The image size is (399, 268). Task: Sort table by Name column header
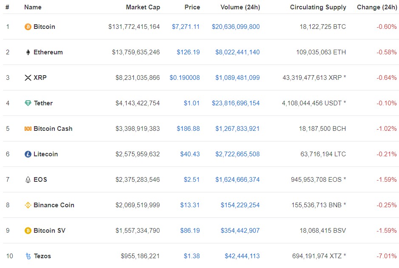33,7
